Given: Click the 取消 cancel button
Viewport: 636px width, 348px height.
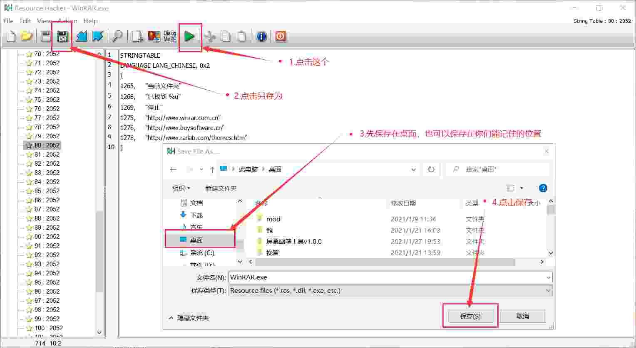Looking at the screenshot, I should click(x=523, y=316).
